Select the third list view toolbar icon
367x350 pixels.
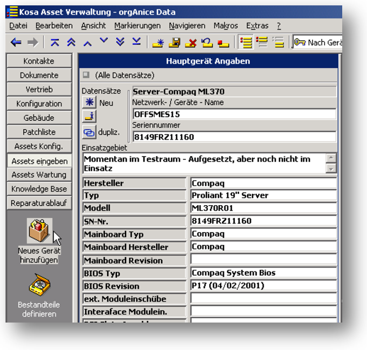pyautogui.click(x=278, y=42)
